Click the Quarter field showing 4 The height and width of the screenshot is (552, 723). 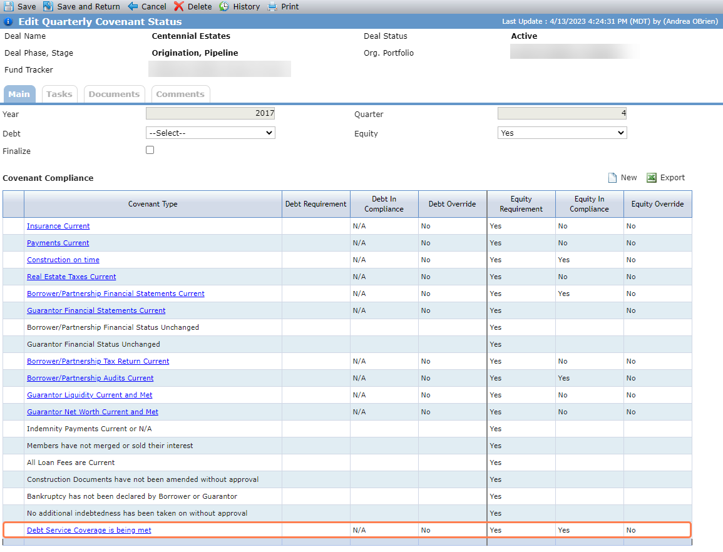click(x=562, y=113)
